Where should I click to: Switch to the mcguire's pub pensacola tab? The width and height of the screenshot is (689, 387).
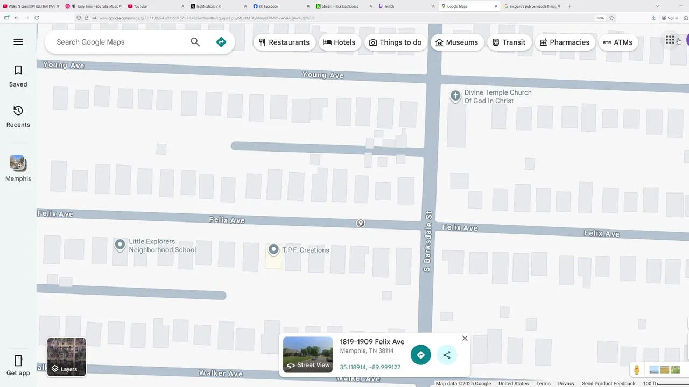tap(532, 6)
